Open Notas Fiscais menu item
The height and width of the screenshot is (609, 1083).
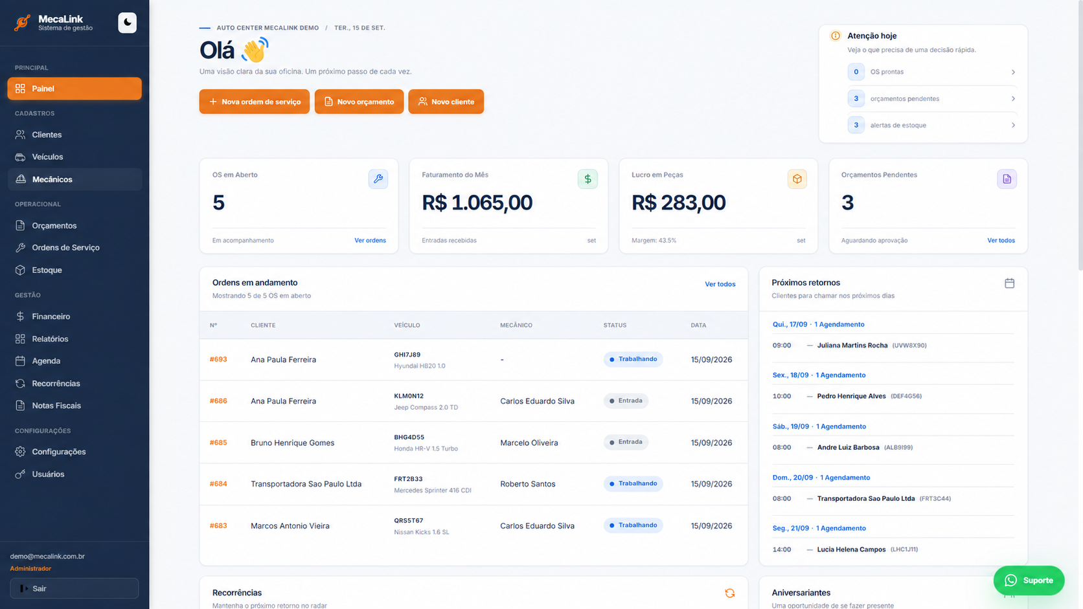(74, 406)
